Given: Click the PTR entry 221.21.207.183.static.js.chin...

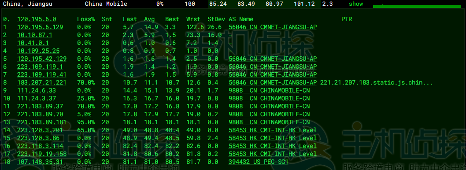Looking at the screenshot, I should click(376, 82).
